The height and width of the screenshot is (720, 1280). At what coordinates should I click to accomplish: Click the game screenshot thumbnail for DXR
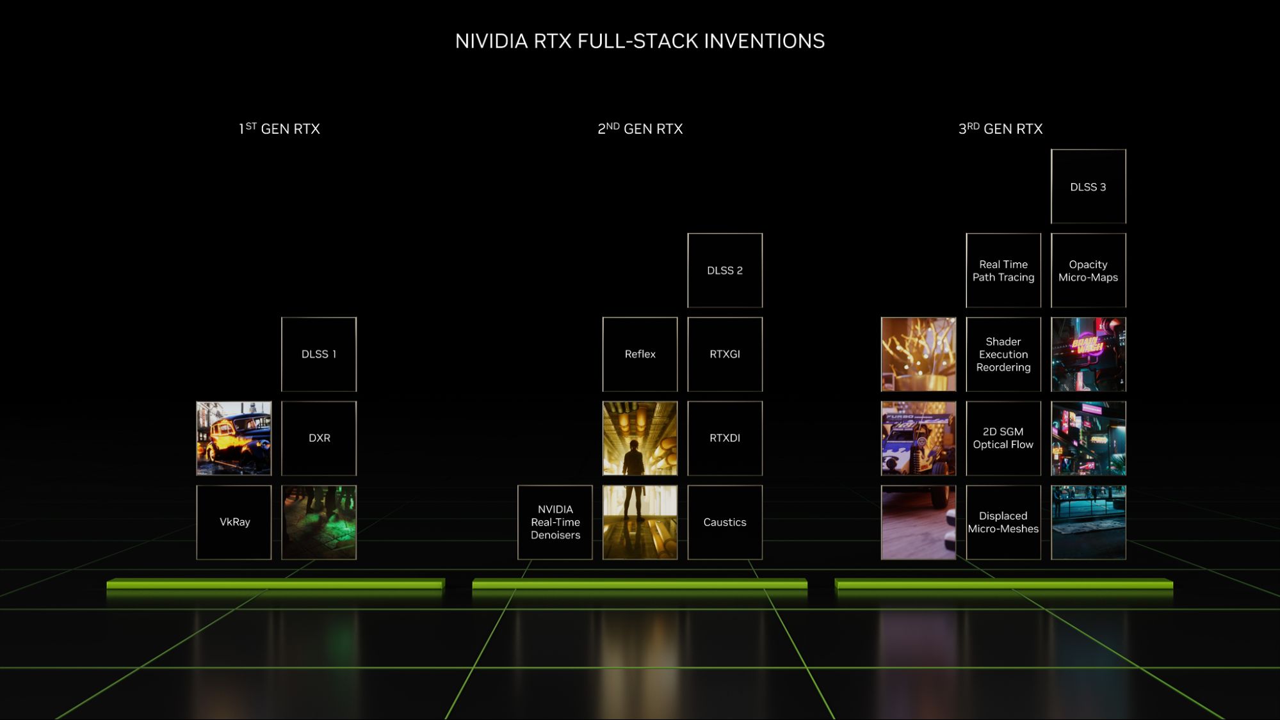234,437
